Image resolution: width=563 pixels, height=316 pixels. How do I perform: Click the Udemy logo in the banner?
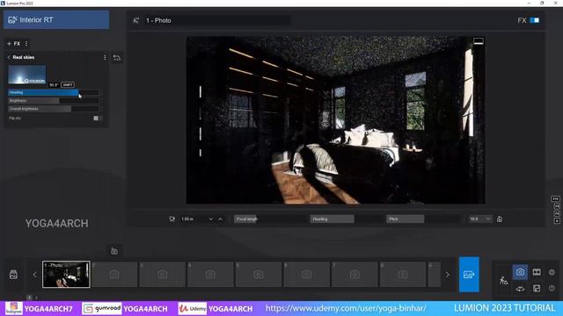click(193, 308)
